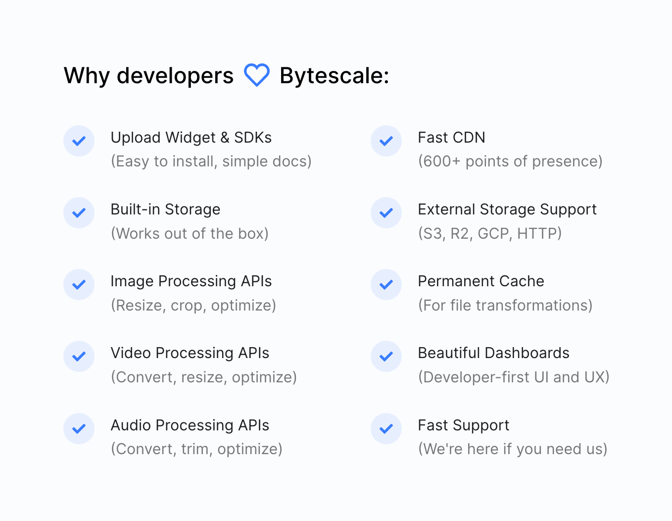Click checkmark icon beside External Storage Support
The width and height of the screenshot is (672, 521).
pyautogui.click(x=386, y=213)
